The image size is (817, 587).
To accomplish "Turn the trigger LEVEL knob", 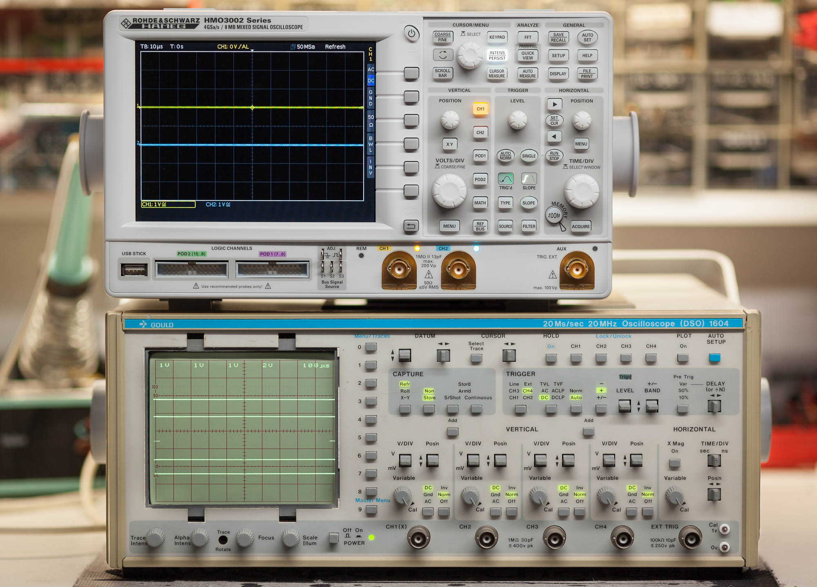I will pos(517,120).
